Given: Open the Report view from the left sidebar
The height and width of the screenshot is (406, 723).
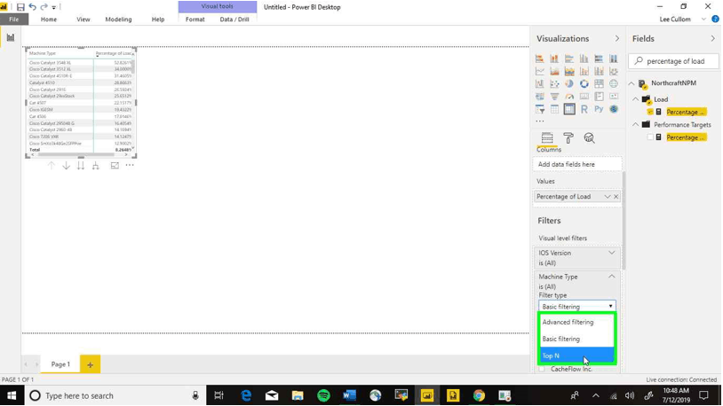Looking at the screenshot, I should 10,38.
